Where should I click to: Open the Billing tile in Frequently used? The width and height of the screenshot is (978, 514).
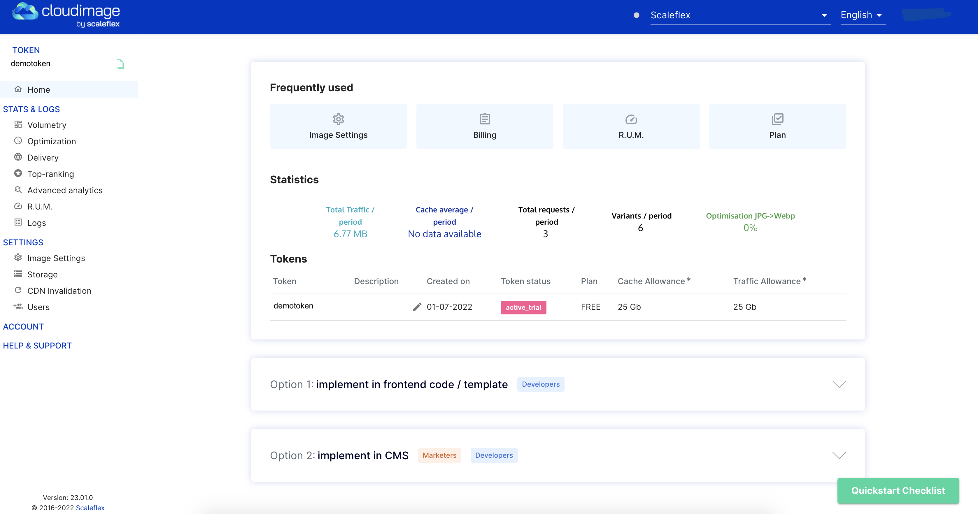tap(484, 126)
